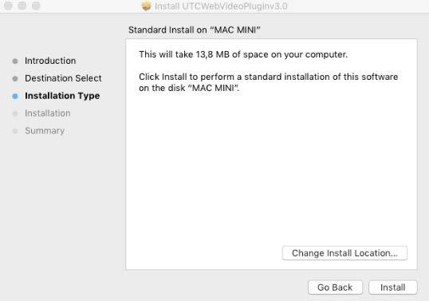Image resolution: width=429 pixels, height=301 pixels.
Task: Click the Standard Install on MAC MINI heading
Action: pos(195,30)
